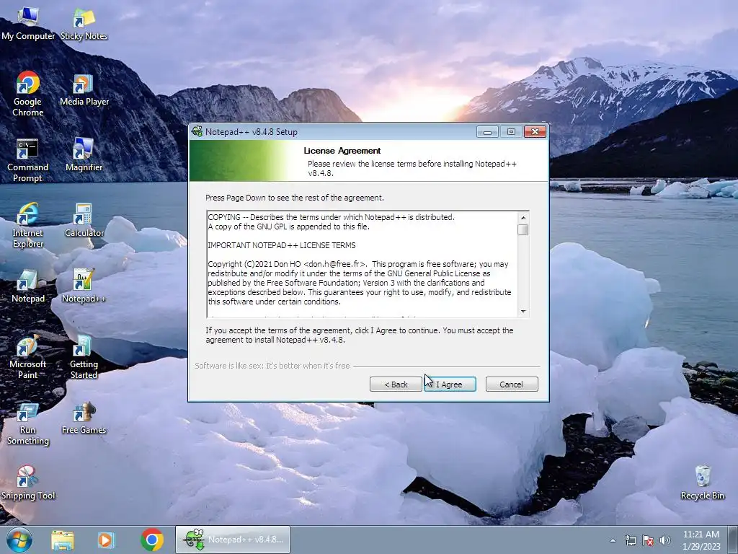The image size is (738, 554).
Task: Open the Windows Start menu
Action: pos(19,540)
